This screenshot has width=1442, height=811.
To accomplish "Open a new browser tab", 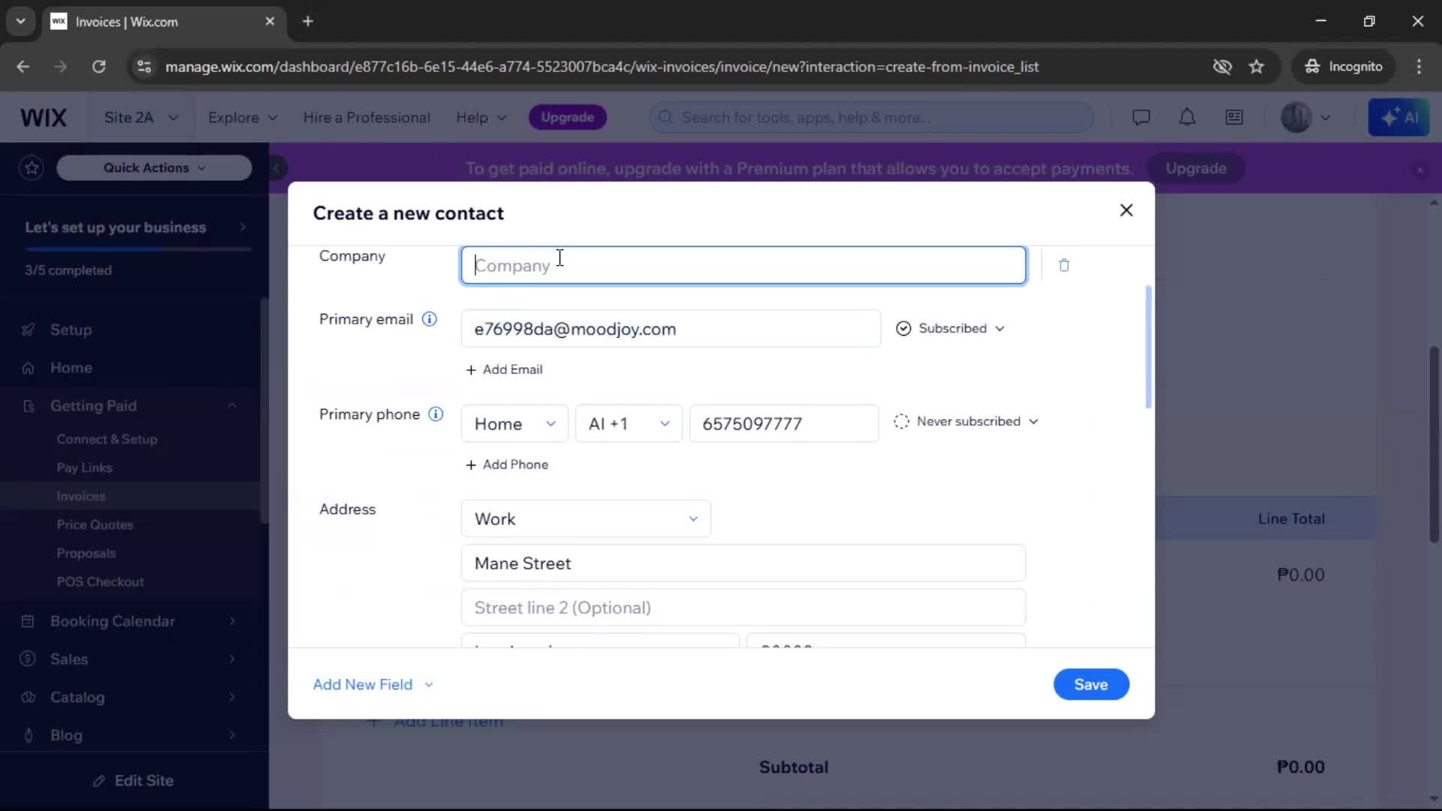I will tap(308, 21).
